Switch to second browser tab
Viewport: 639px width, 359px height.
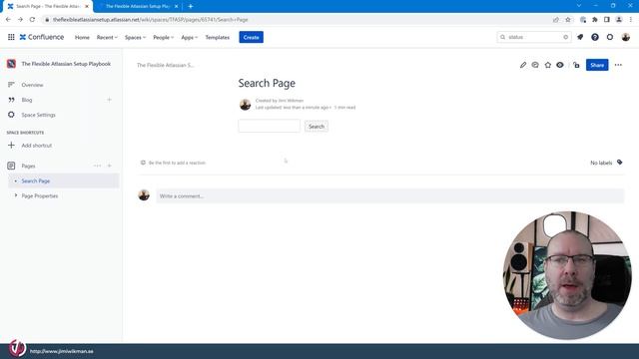pos(138,6)
